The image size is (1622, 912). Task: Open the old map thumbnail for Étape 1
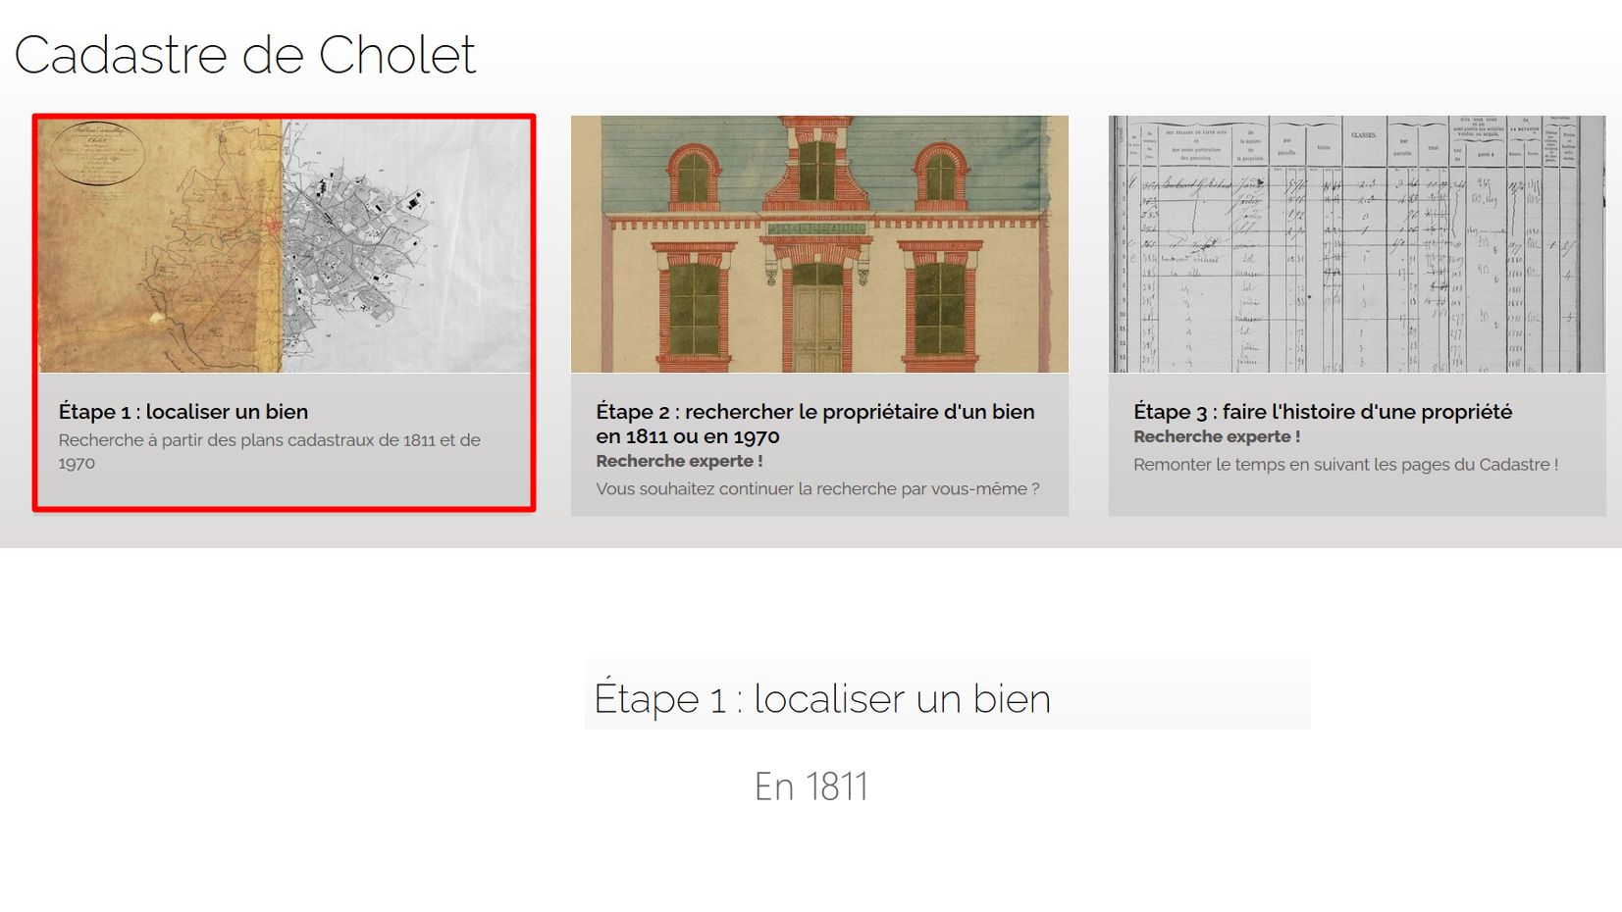coord(284,245)
